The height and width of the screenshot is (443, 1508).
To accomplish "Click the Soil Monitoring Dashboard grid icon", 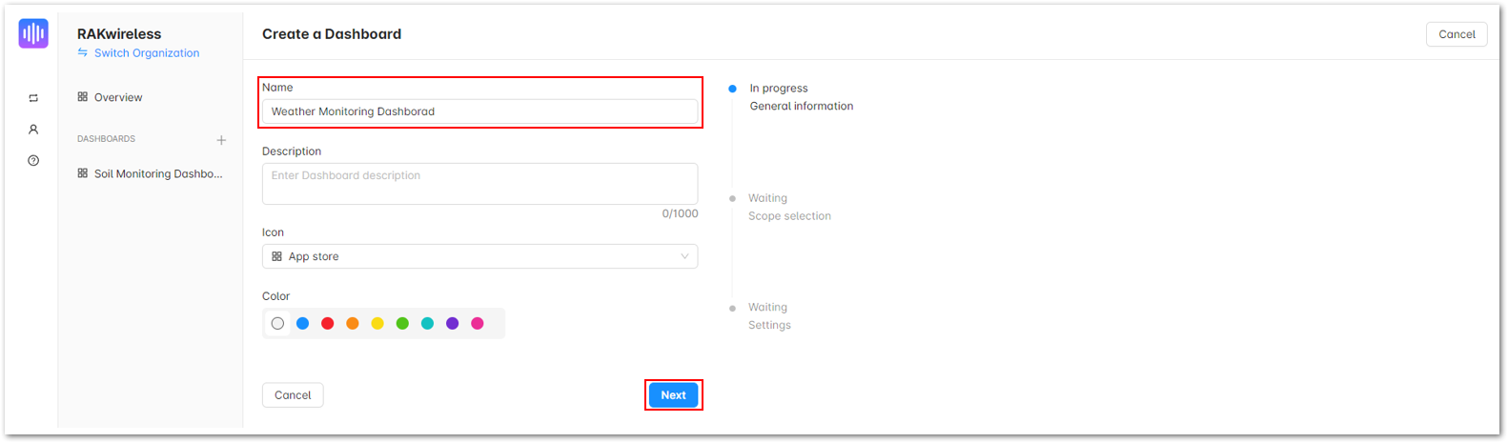I will coord(83,173).
